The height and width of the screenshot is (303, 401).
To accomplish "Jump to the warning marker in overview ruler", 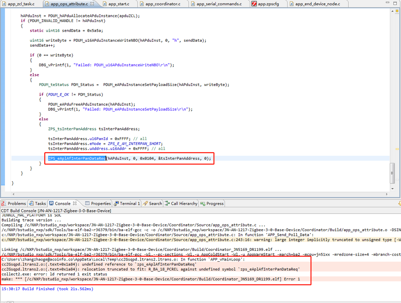I will point(397,149).
